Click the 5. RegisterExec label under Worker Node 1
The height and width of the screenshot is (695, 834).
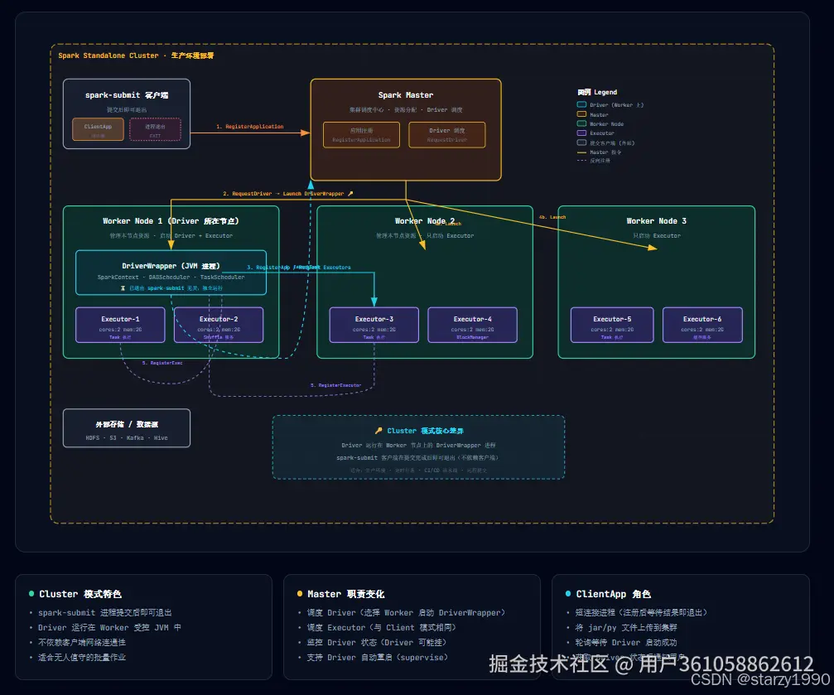pyautogui.click(x=162, y=363)
